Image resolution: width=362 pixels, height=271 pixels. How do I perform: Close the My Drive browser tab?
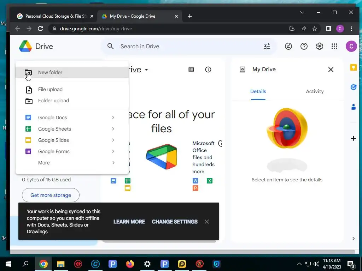pyautogui.click(x=176, y=16)
